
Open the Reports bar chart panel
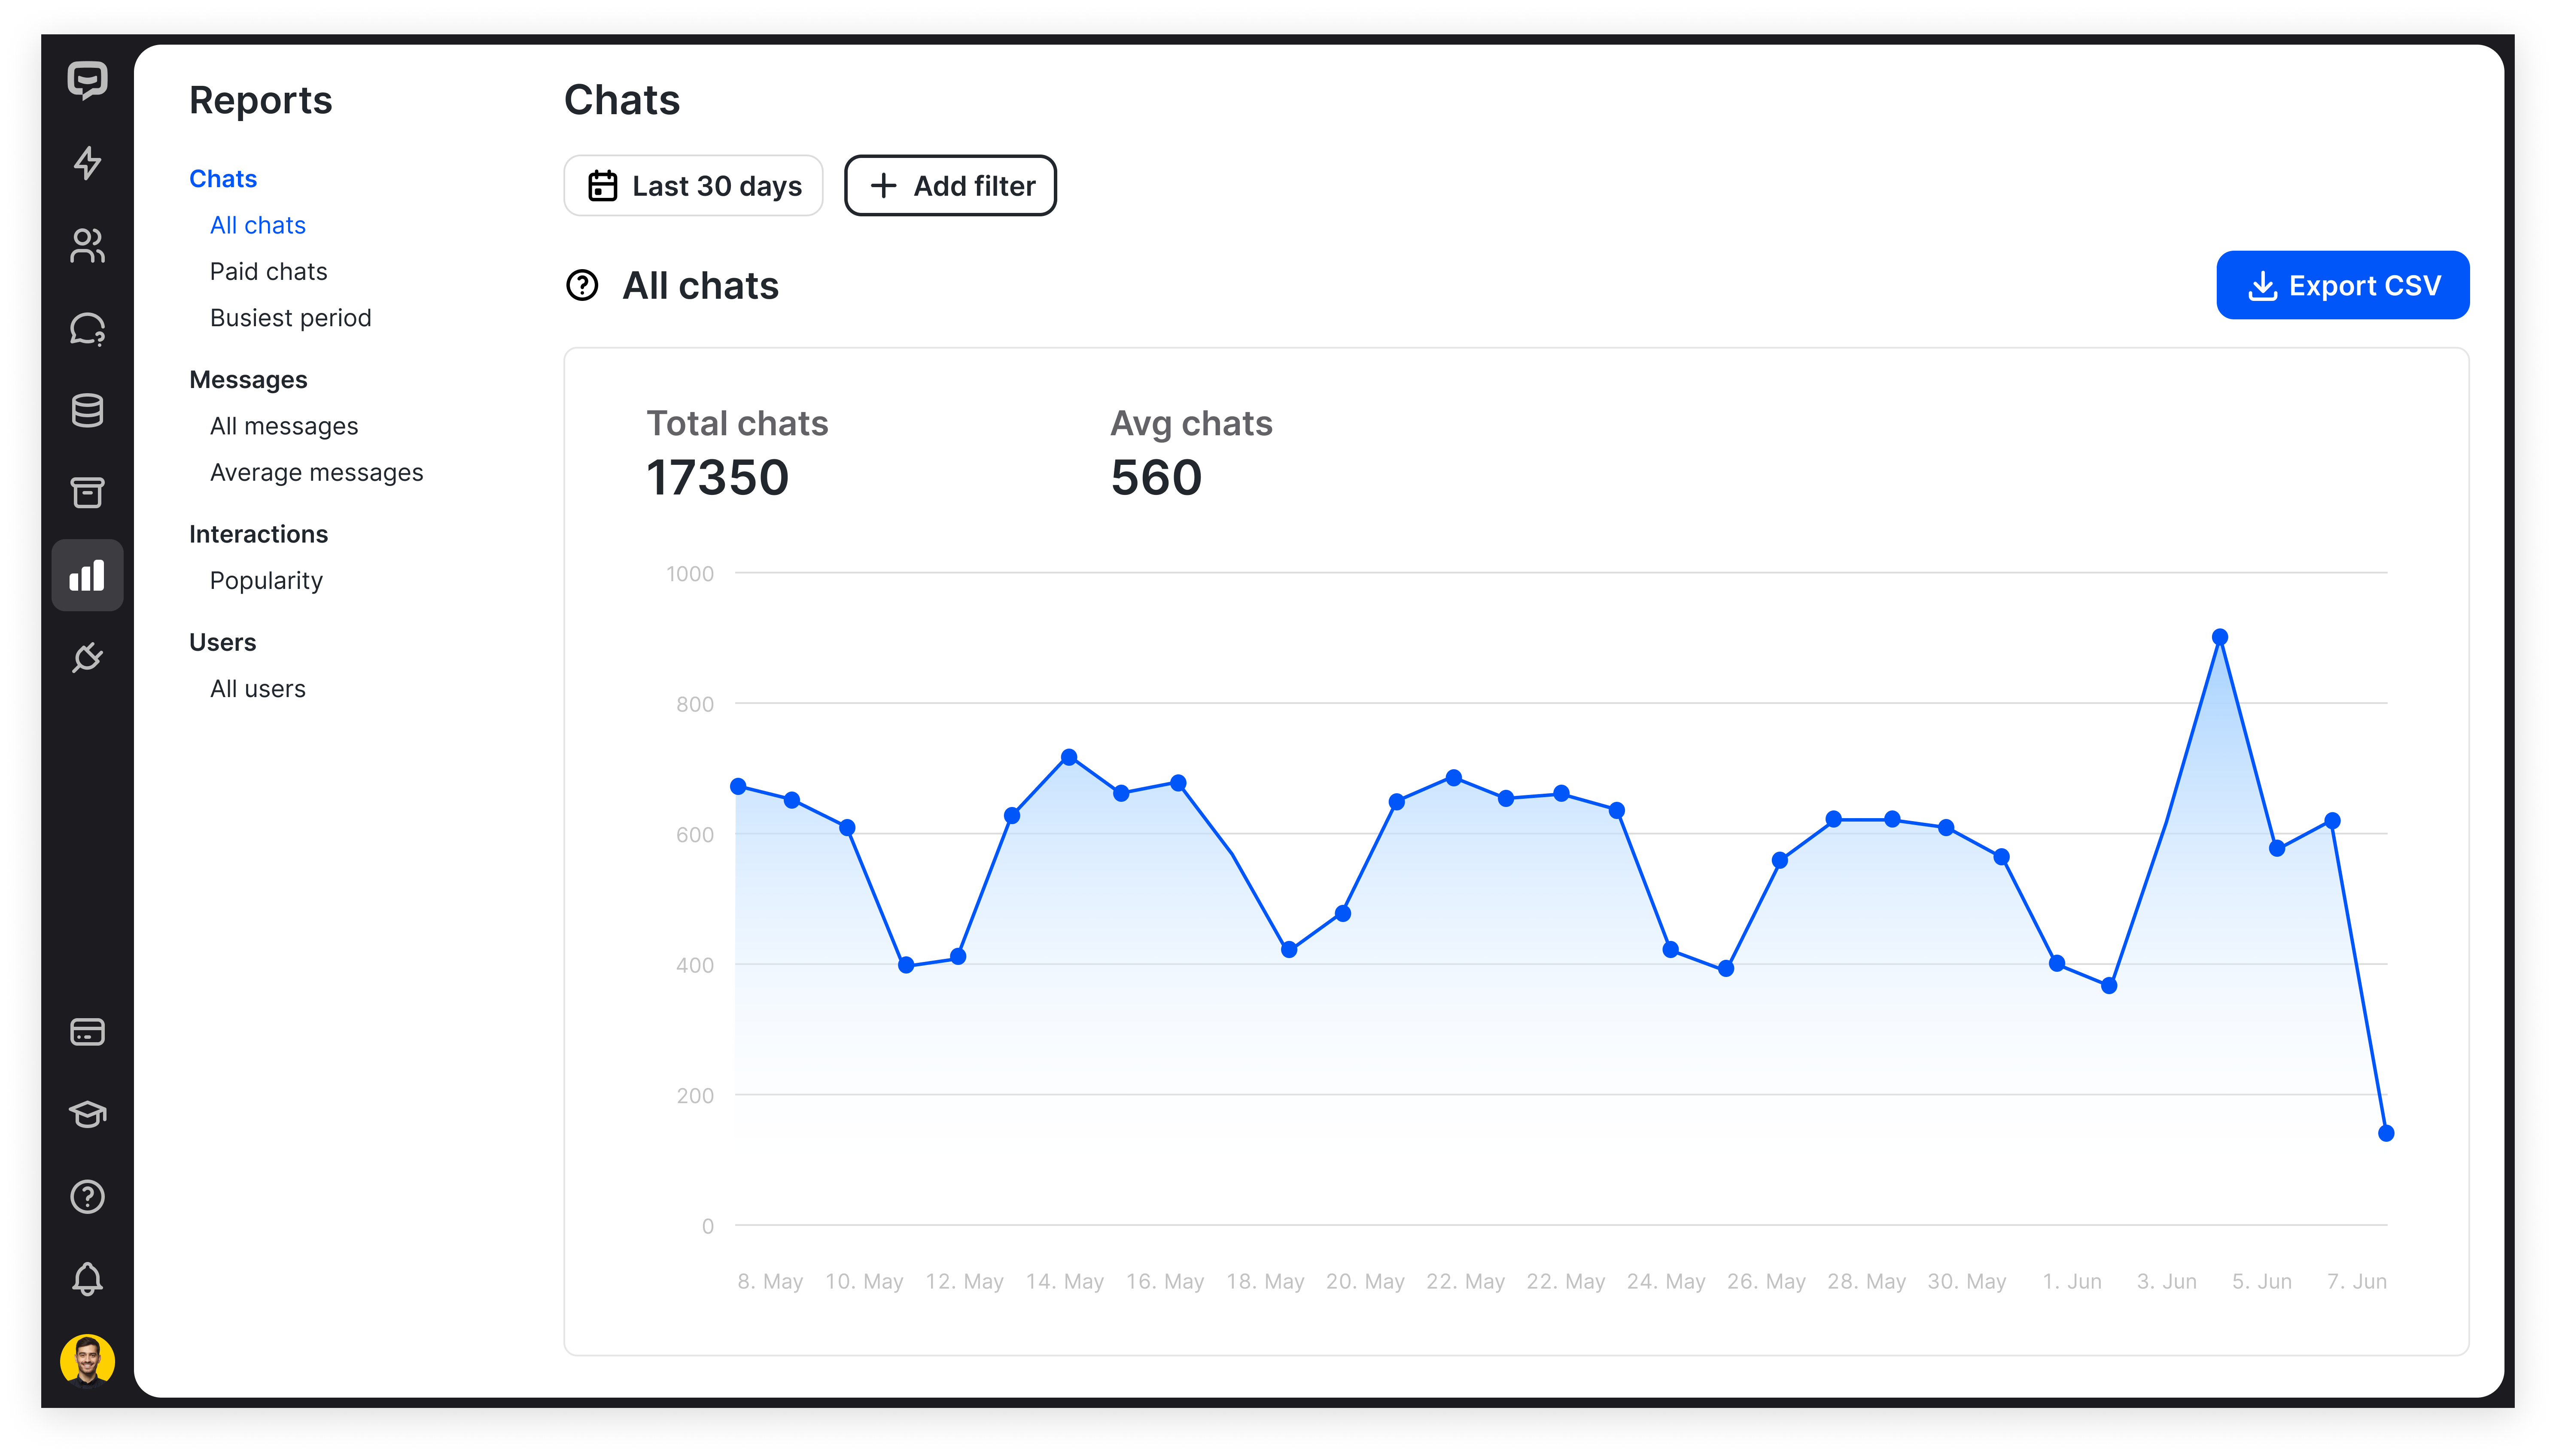click(87, 575)
